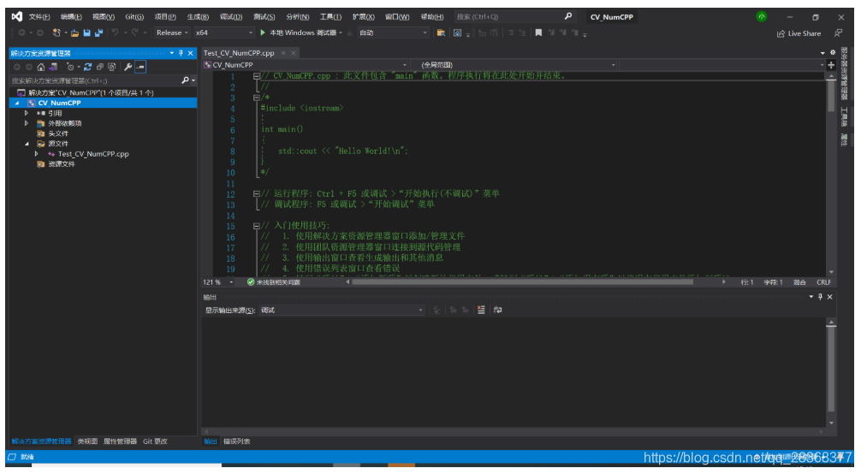Pin the Solution Explorer panel

click(x=181, y=53)
